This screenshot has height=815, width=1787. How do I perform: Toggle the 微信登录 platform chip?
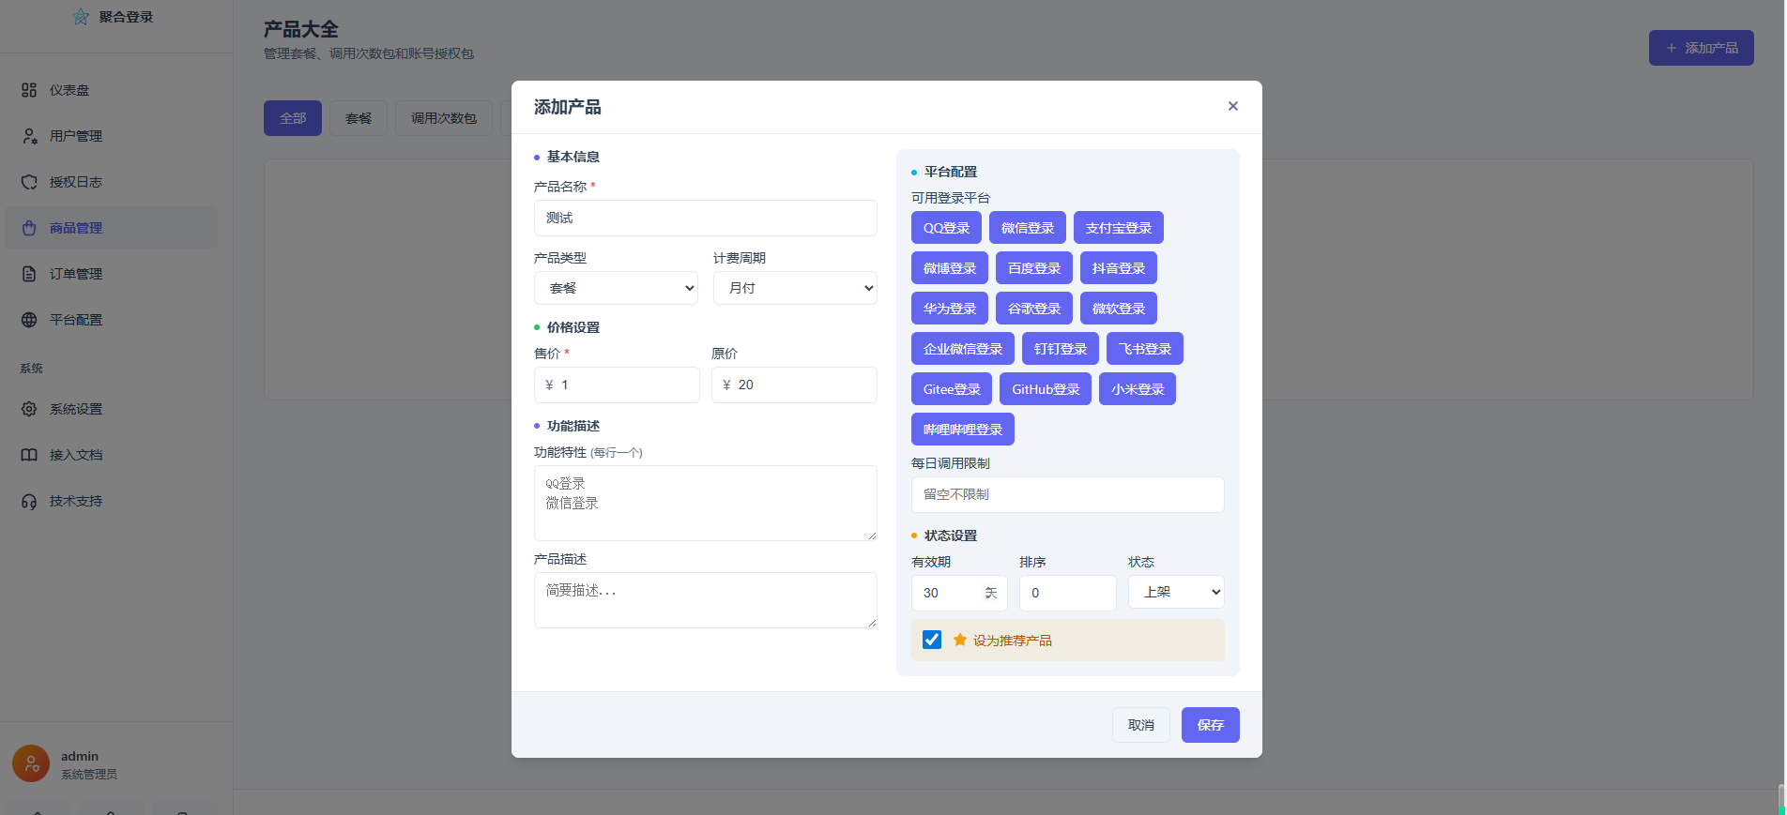(1028, 228)
